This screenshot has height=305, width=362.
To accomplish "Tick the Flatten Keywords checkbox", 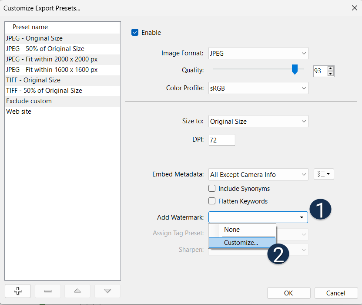I will (x=212, y=201).
